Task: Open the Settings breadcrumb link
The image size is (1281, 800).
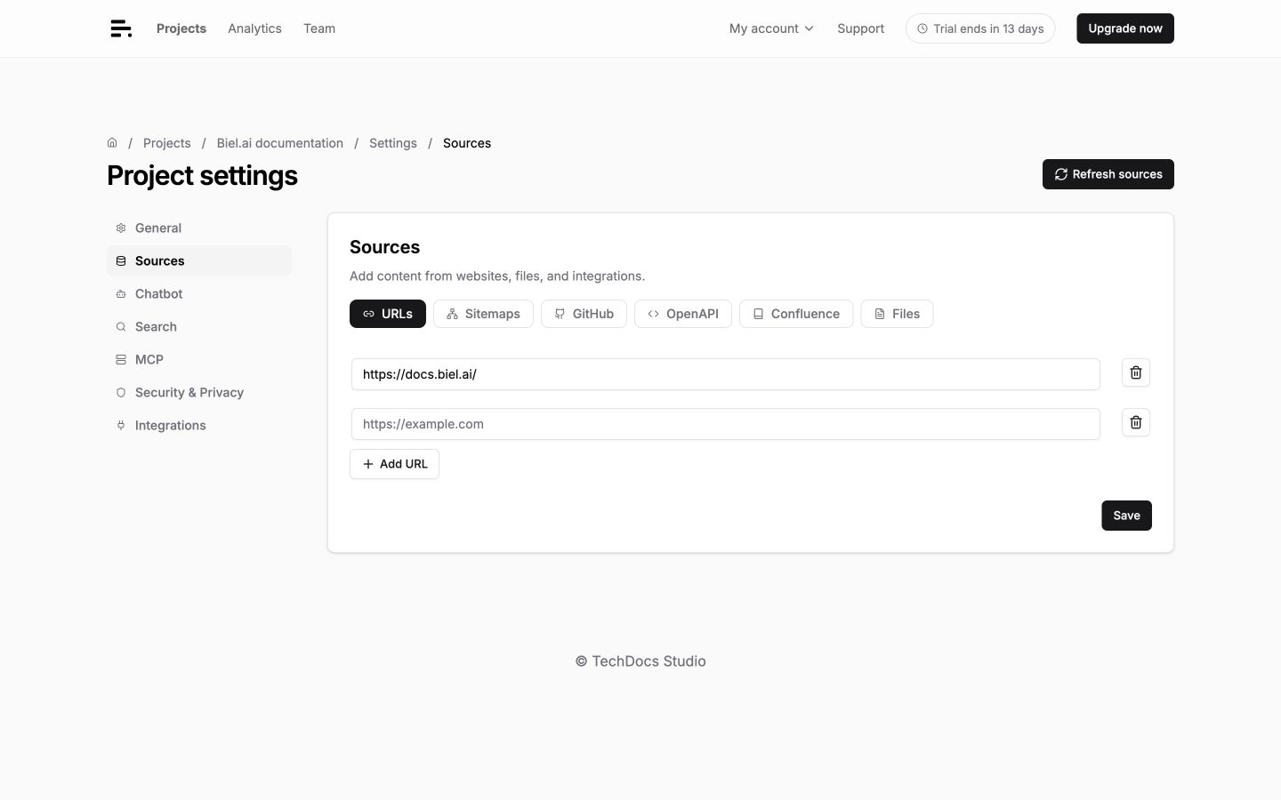Action: 393,143
